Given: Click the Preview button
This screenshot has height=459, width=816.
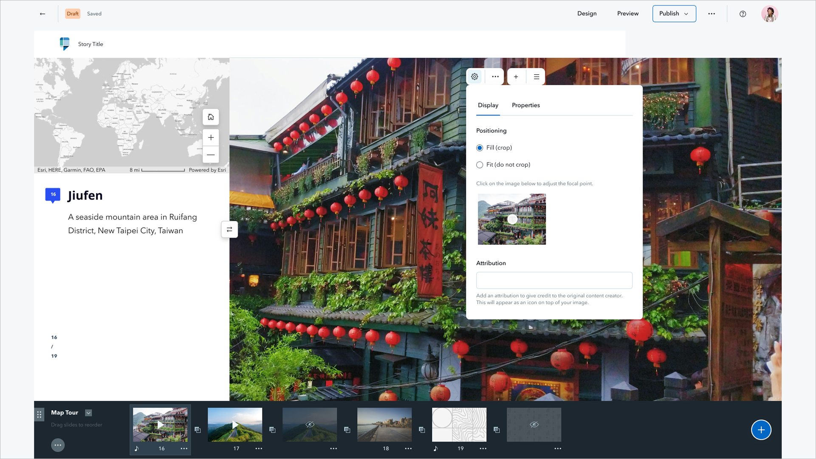Looking at the screenshot, I should (x=627, y=14).
